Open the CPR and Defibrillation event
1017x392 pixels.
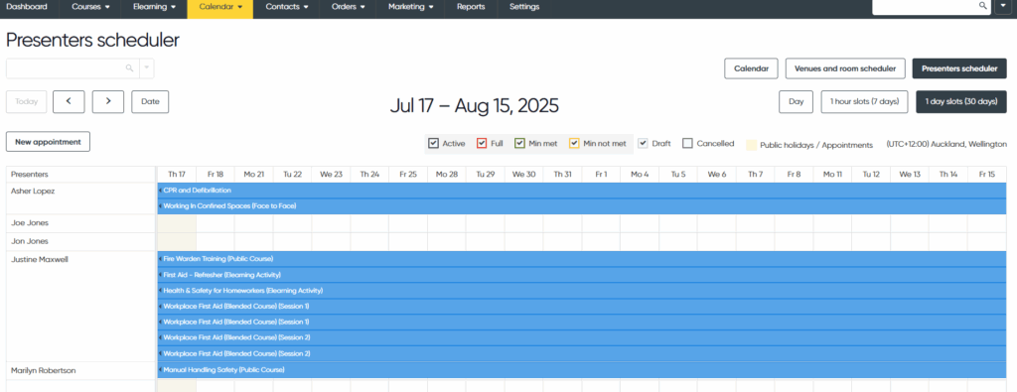pyautogui.click(x=582, y=191)
